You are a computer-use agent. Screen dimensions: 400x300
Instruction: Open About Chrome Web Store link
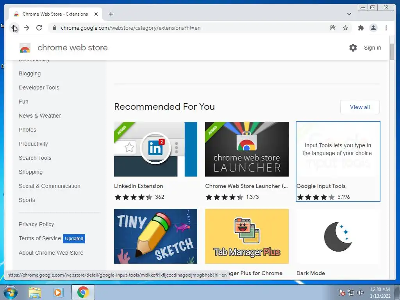click(x=51, y=253)
